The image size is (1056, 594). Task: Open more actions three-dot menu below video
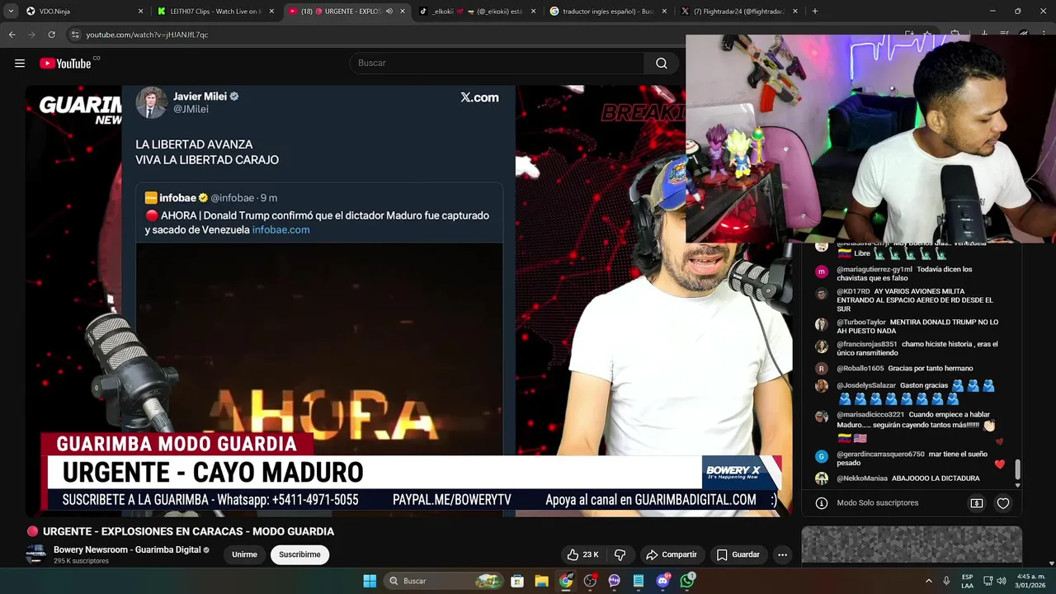tap(782, 554)
